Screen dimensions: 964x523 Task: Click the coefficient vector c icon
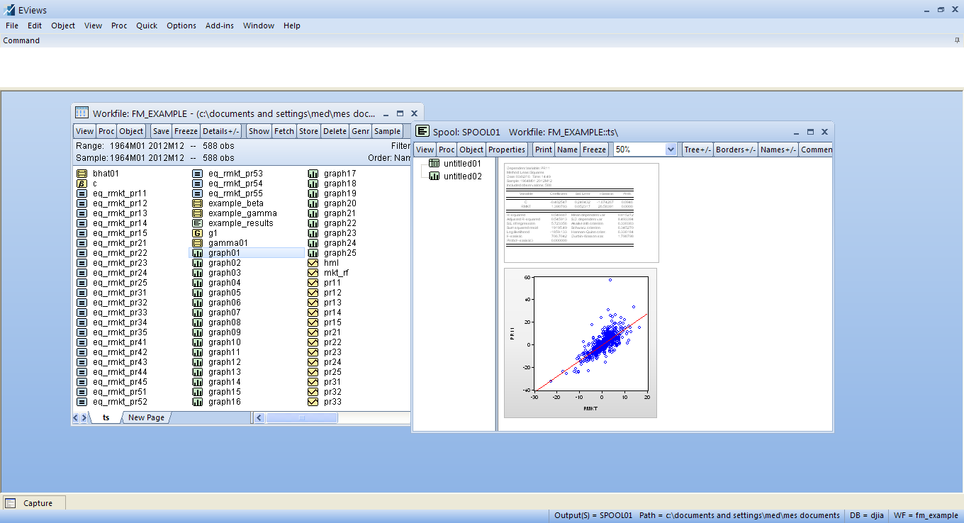82,184
